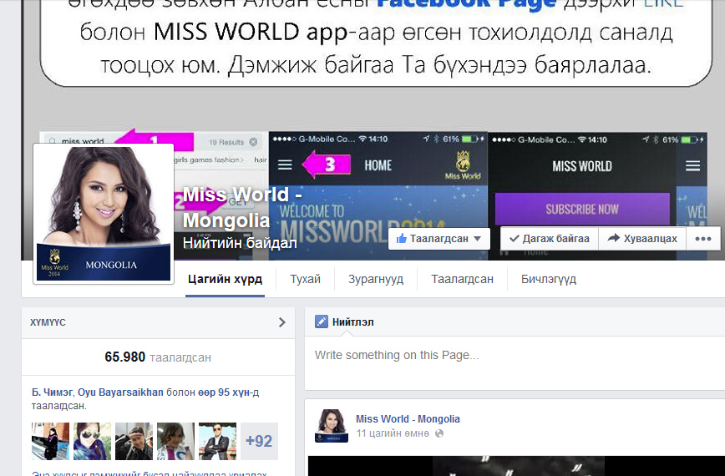This screenshot has width=725, height=476.
Task: Click the Miss World - Mongolia cover title
Action: coord(242,207)
